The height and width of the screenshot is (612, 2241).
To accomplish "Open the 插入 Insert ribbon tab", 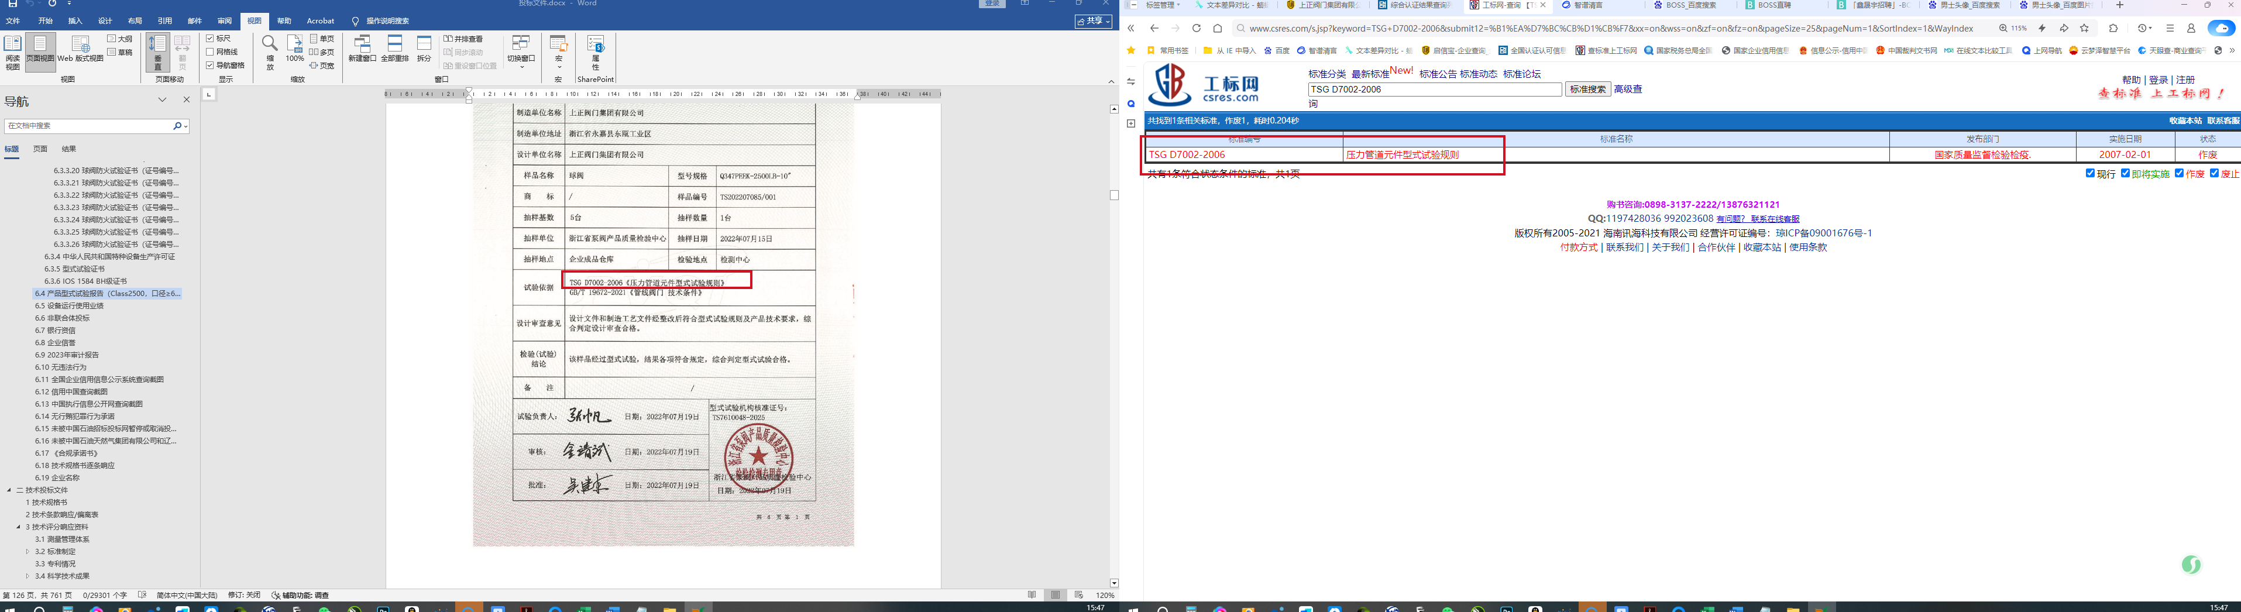I will pos(75,21).
